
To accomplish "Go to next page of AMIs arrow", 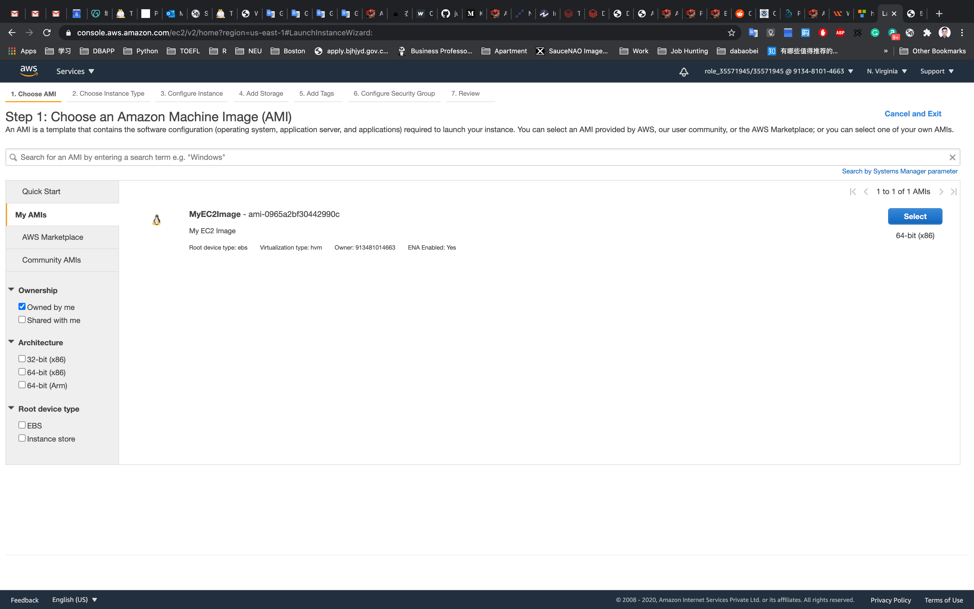I will coord(941,192).
